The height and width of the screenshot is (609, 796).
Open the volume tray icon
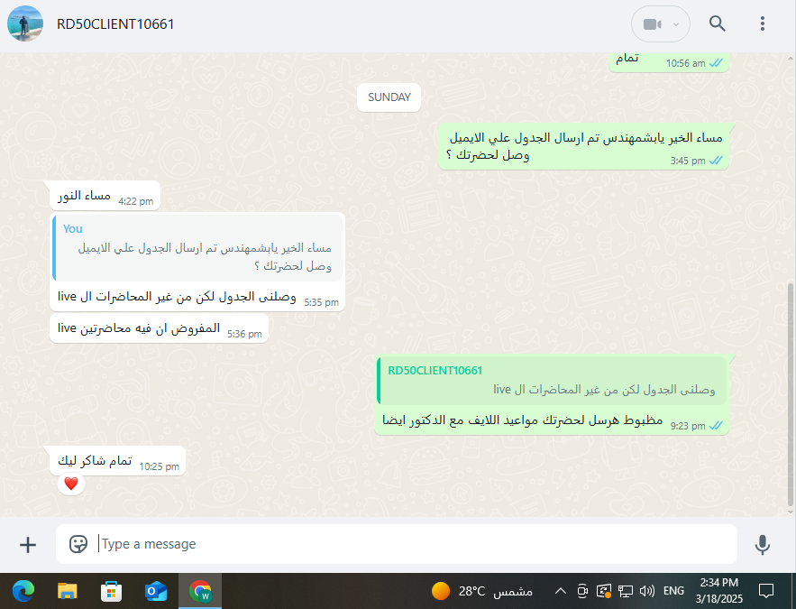(646, 591)
